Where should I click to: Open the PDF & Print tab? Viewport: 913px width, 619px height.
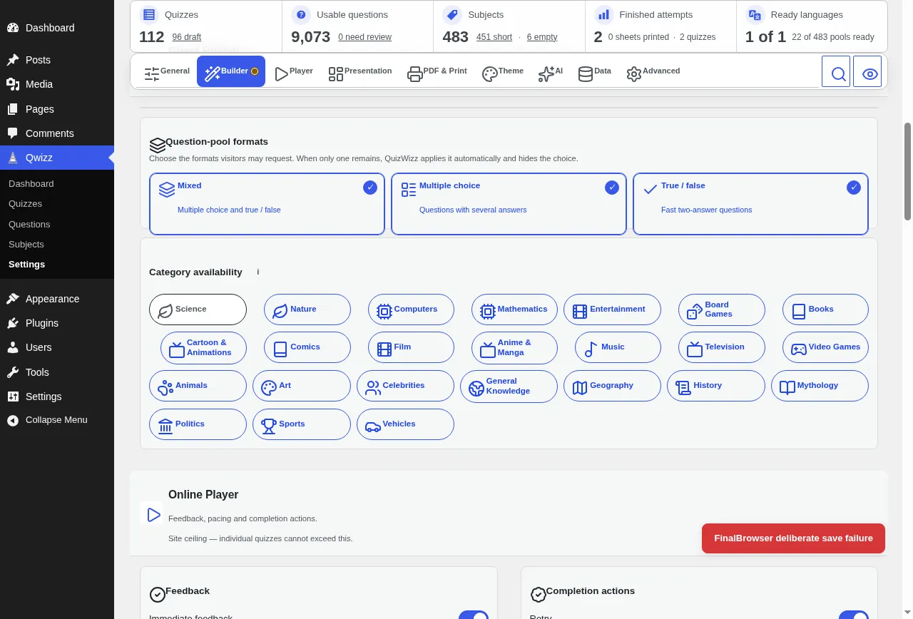point(437,71)
